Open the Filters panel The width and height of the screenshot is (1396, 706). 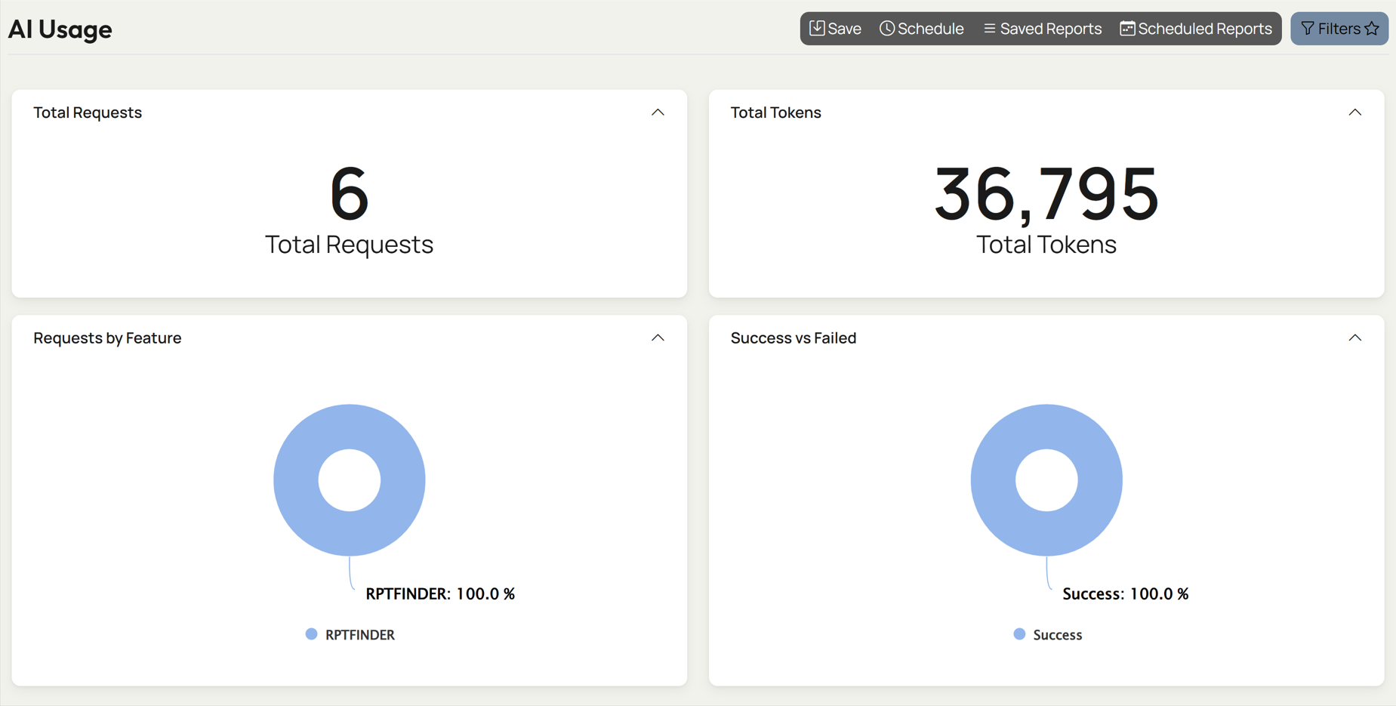click(x=1339, y=29)
